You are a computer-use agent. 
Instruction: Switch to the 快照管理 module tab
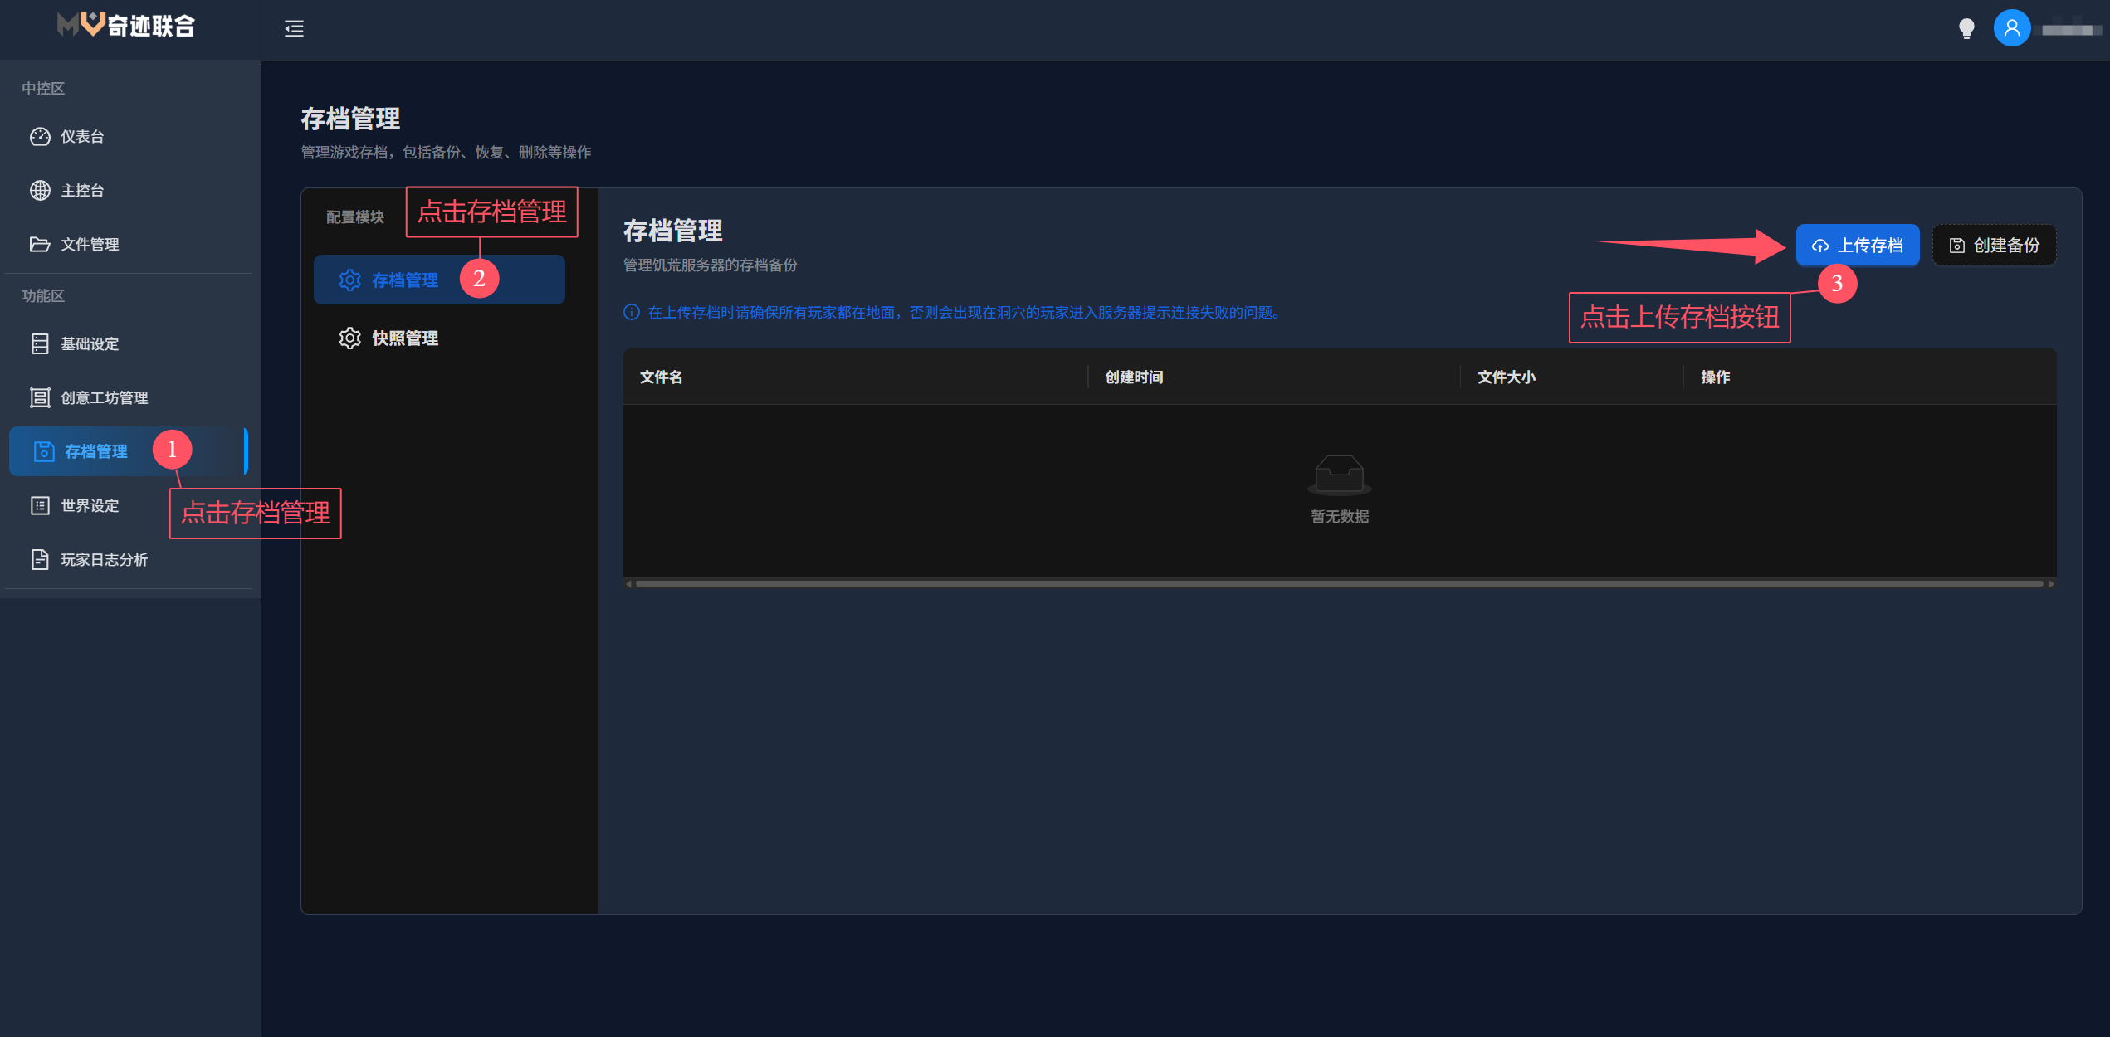coord(406,338)
